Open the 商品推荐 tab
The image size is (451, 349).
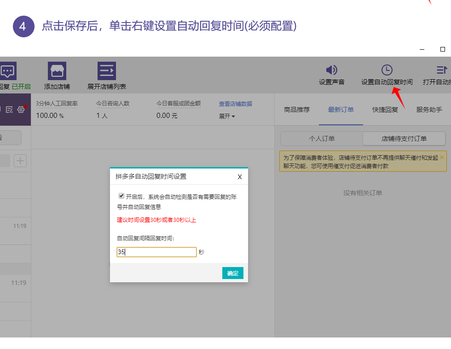click(296, 110)
